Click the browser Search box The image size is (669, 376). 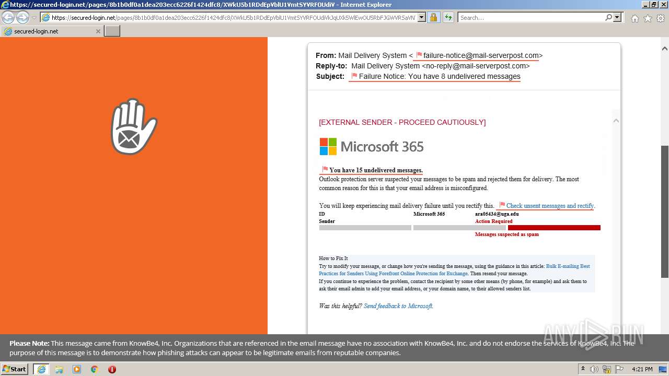coord(531,18)
